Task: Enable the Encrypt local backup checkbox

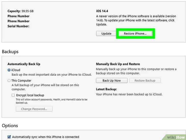Action: (13, 95)
